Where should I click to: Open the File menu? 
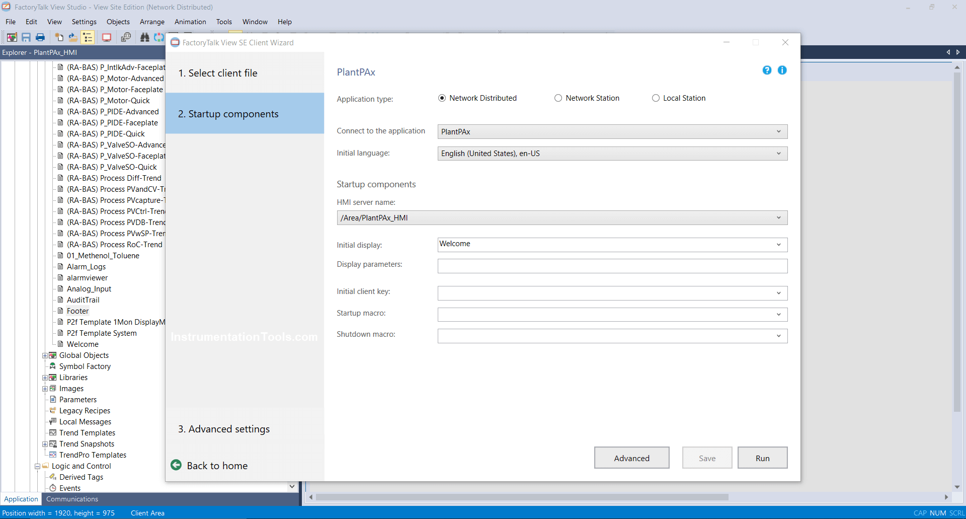click(11, 22)
